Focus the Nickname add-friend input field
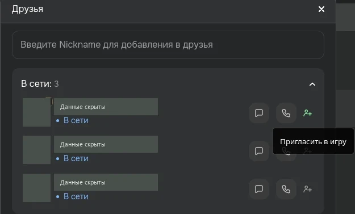 pyautogui.click(x=168, y=45)
